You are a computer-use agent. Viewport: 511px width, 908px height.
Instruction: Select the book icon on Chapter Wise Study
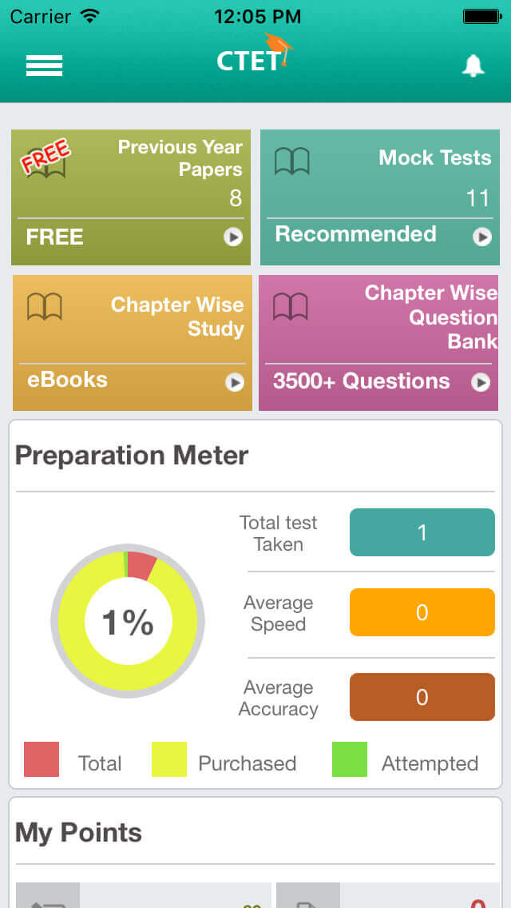(46, 306)
